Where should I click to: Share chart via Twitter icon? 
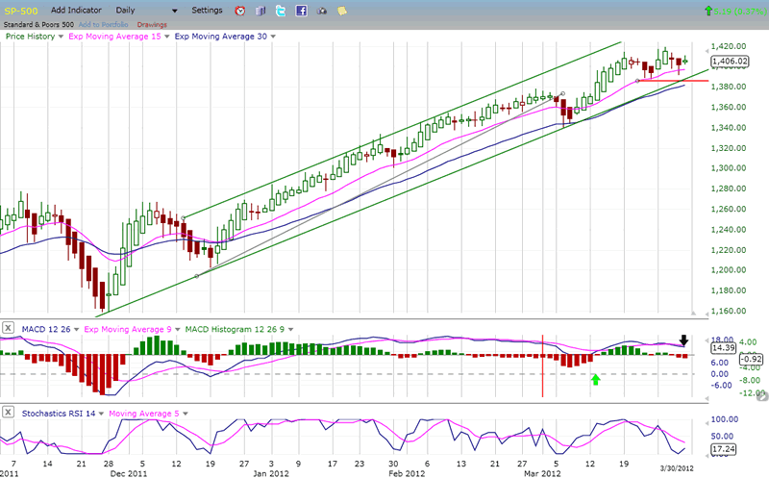[x=281, y=11]
